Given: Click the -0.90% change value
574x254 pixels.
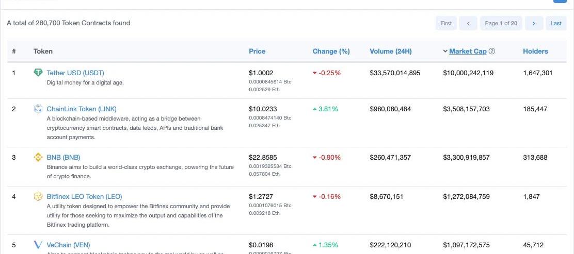Looking at the screenshot, I should point(329,158).
